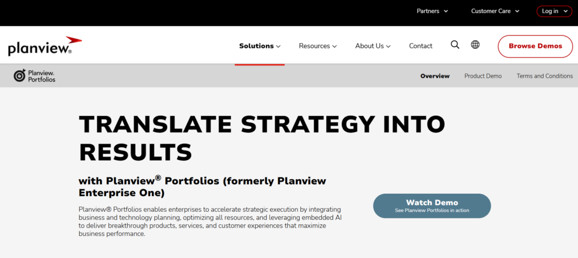This screenshot has height=258, width=578.
Task: Open the Terms and Conditions tab
Action: click(544, 76)
